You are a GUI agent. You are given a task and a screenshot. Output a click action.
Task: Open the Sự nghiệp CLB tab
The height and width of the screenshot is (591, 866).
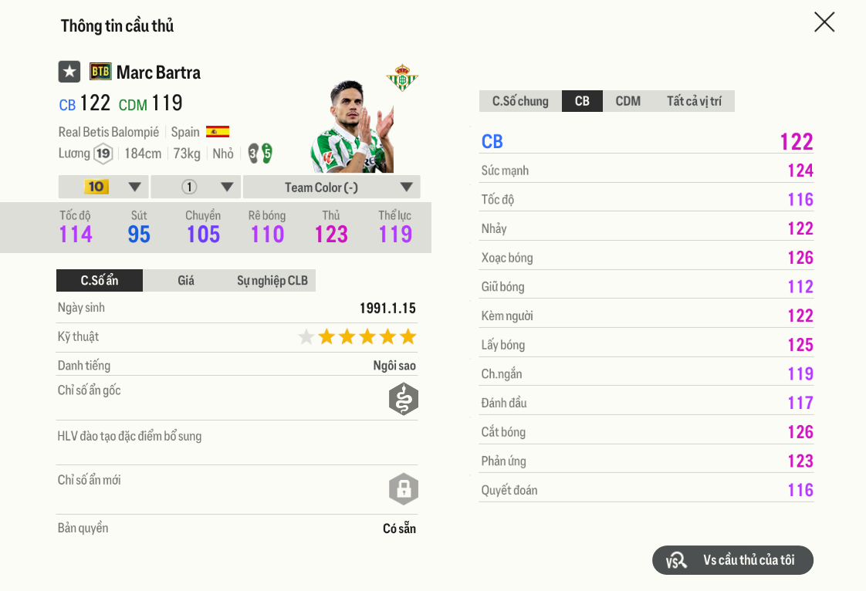tap(272, 280)
